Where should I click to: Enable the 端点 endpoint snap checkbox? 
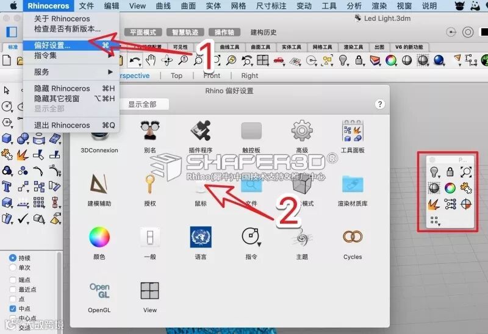tap(13, 280)
